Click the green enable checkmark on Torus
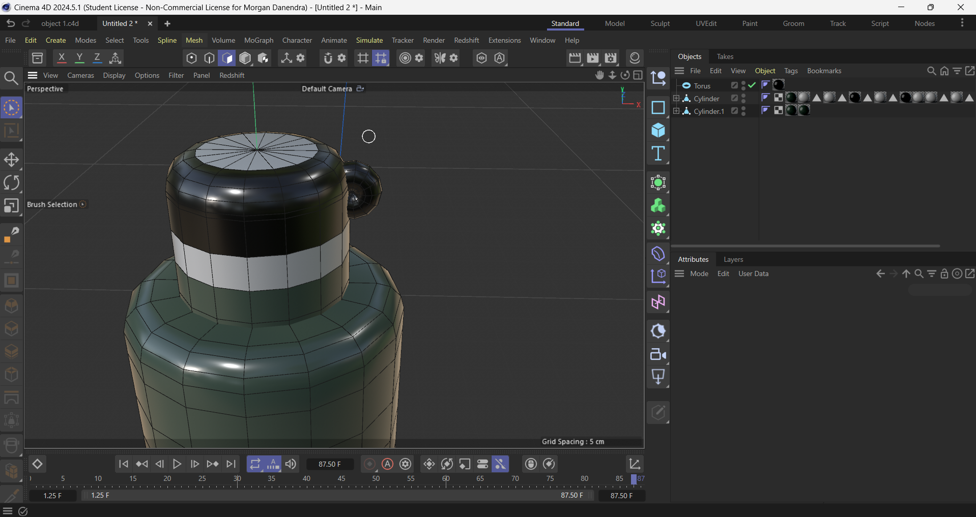976x517 pixels. (752, 85)
